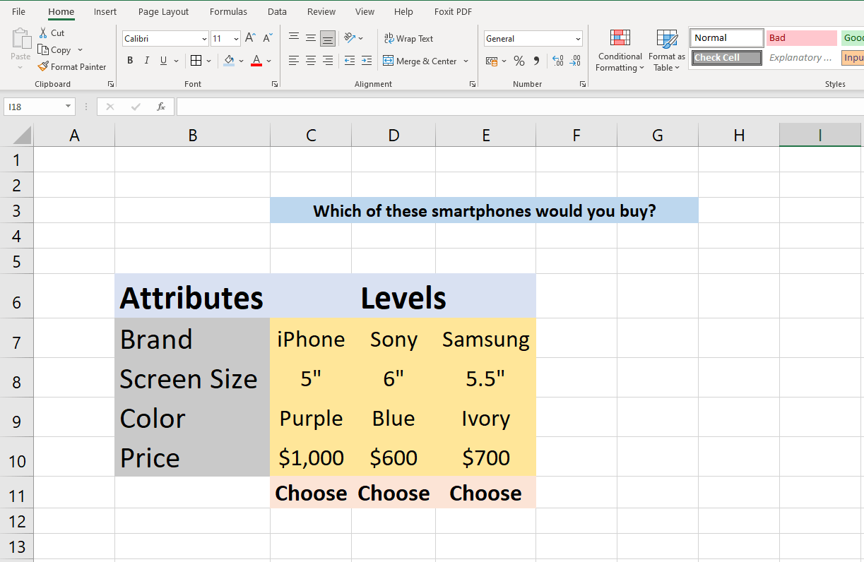Viewport: 864px width, 562px height.
Task: Align text to the right
Action: pyautogui.click(x=328, y=61)
